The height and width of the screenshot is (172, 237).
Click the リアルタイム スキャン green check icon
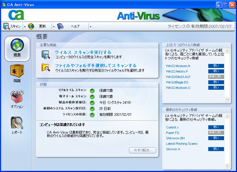(92, 91)
